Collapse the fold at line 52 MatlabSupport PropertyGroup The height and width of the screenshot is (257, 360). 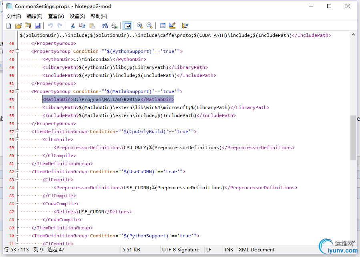[x=17, y=91]
